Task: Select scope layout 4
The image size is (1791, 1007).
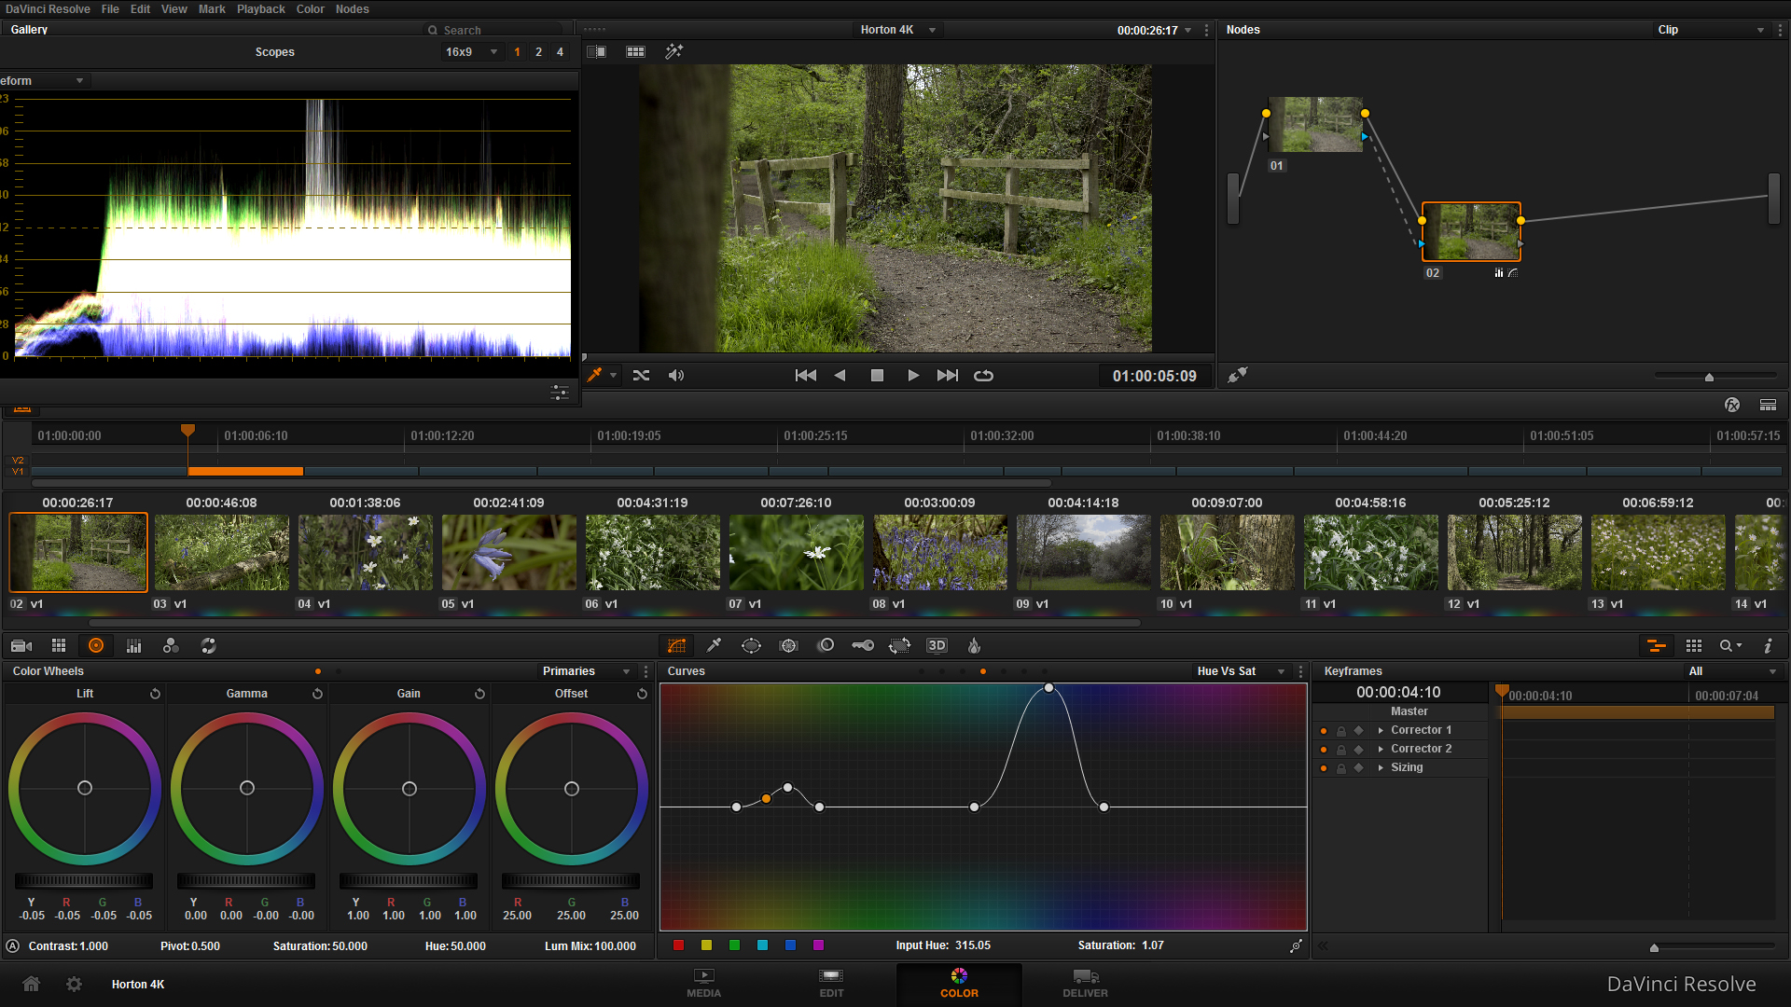Action: 560,52
